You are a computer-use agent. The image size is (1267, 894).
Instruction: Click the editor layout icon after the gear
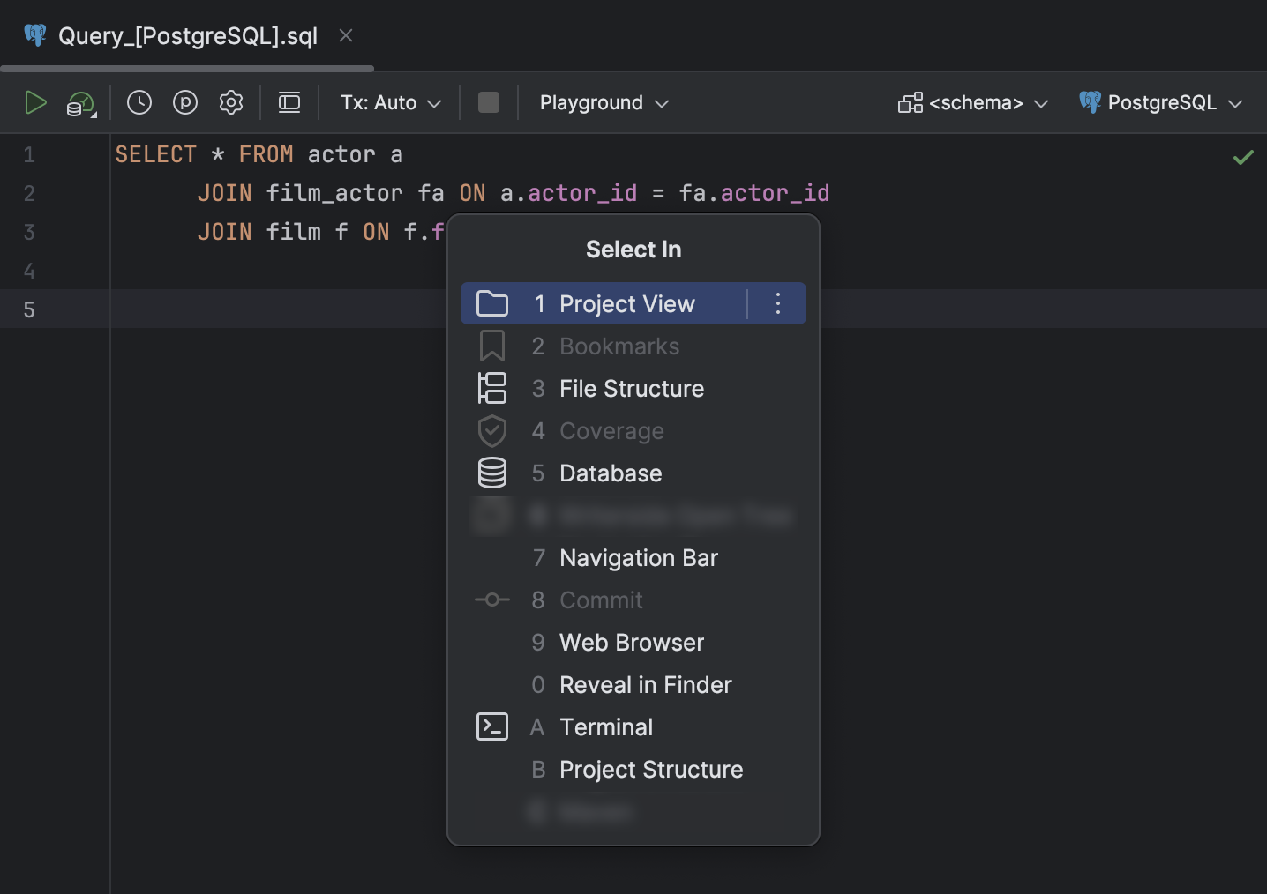tap(289, 102)
